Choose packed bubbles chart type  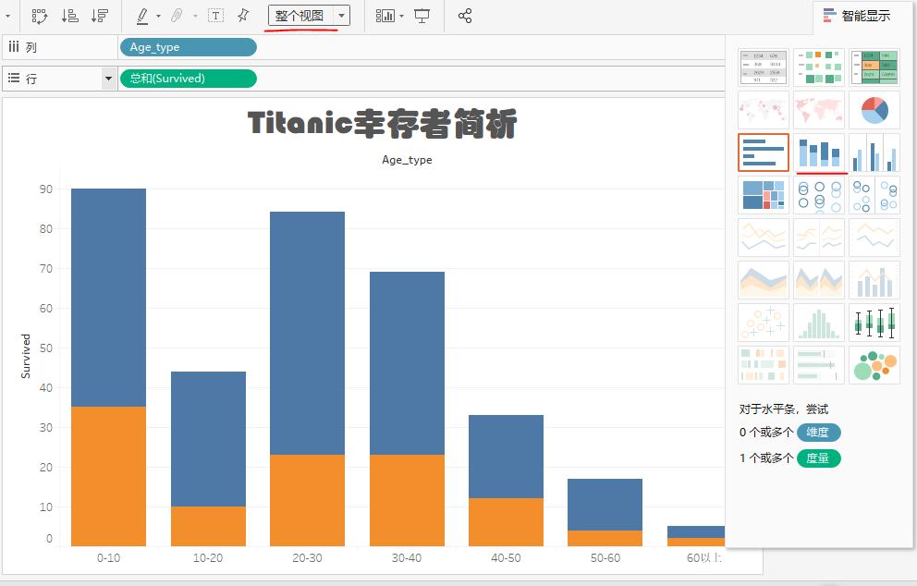(x=874, y=365)
